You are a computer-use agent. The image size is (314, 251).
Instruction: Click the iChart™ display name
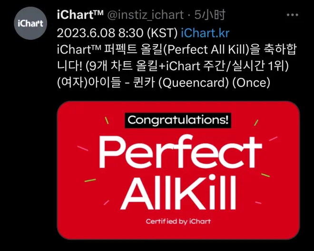click(80, 16)
